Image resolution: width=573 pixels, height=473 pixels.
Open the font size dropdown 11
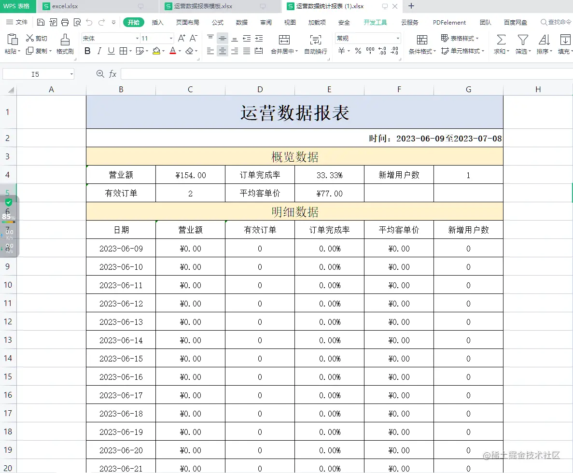coord(171,38)
